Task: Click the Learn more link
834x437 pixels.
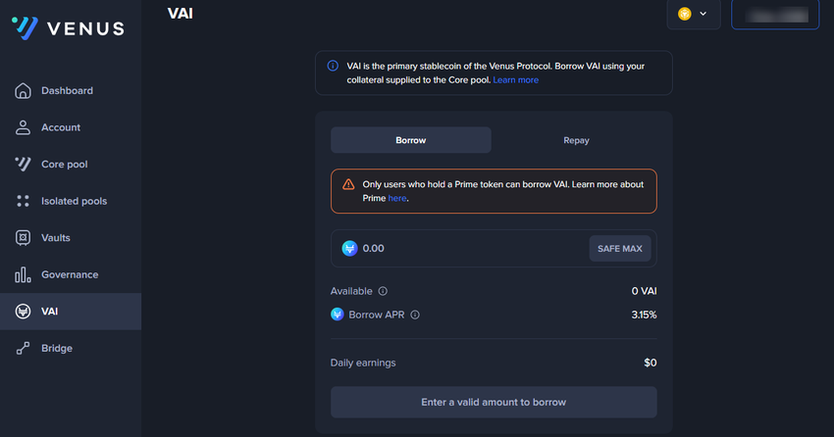Action: tap(515, 80)
